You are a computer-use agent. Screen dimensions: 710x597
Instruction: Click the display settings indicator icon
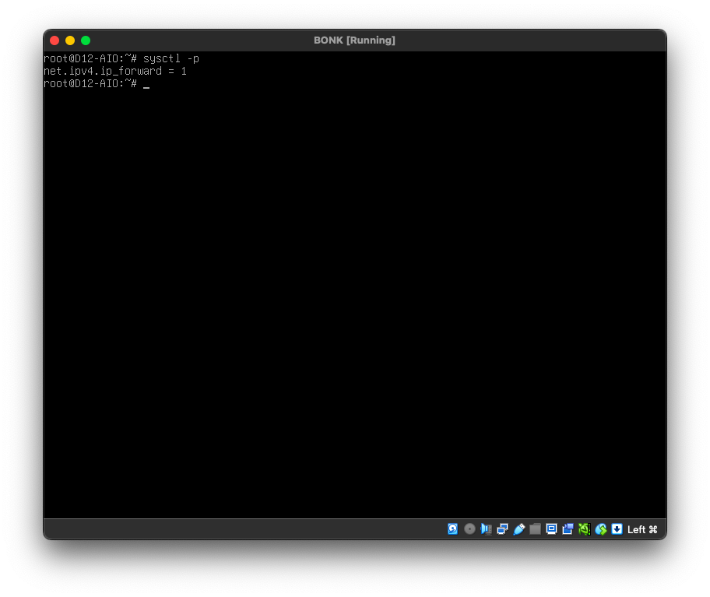pyautogui.click(x=551, y=529)
